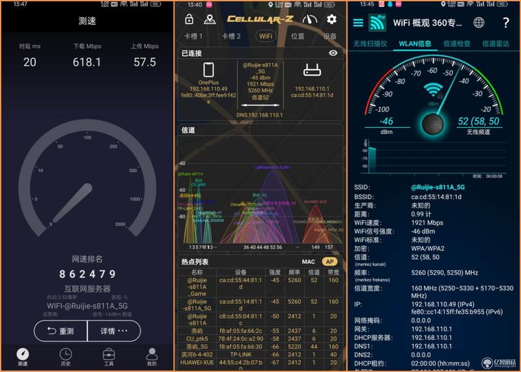The image size is (521, 372).
Task: Switch to 位置 tab
Action: 298,36
